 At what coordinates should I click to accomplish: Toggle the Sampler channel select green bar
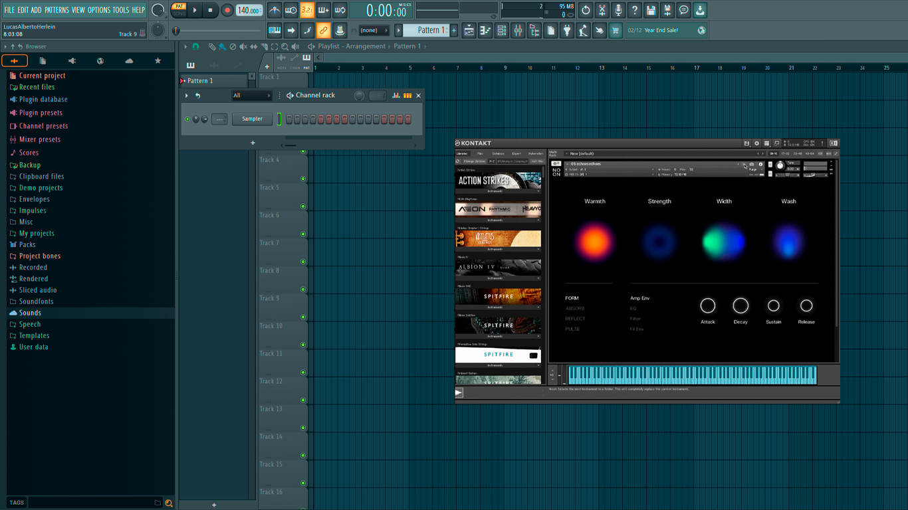(x=279, y=119)
